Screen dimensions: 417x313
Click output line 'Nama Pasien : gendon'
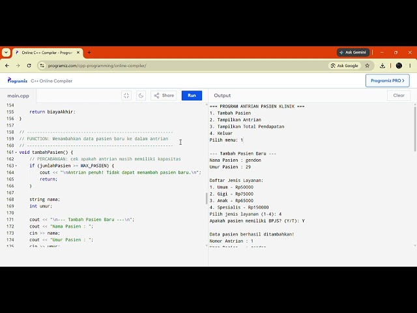[x=235, y=160]
